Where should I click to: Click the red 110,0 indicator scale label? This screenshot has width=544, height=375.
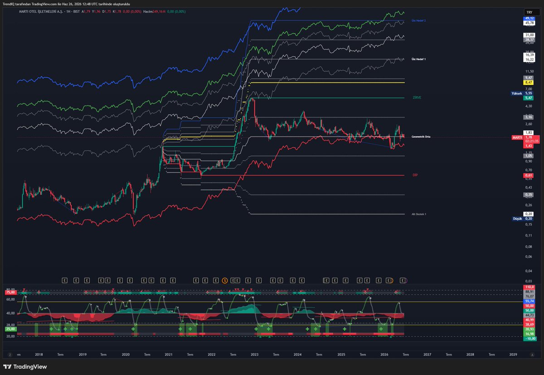[x=529, y=287]
